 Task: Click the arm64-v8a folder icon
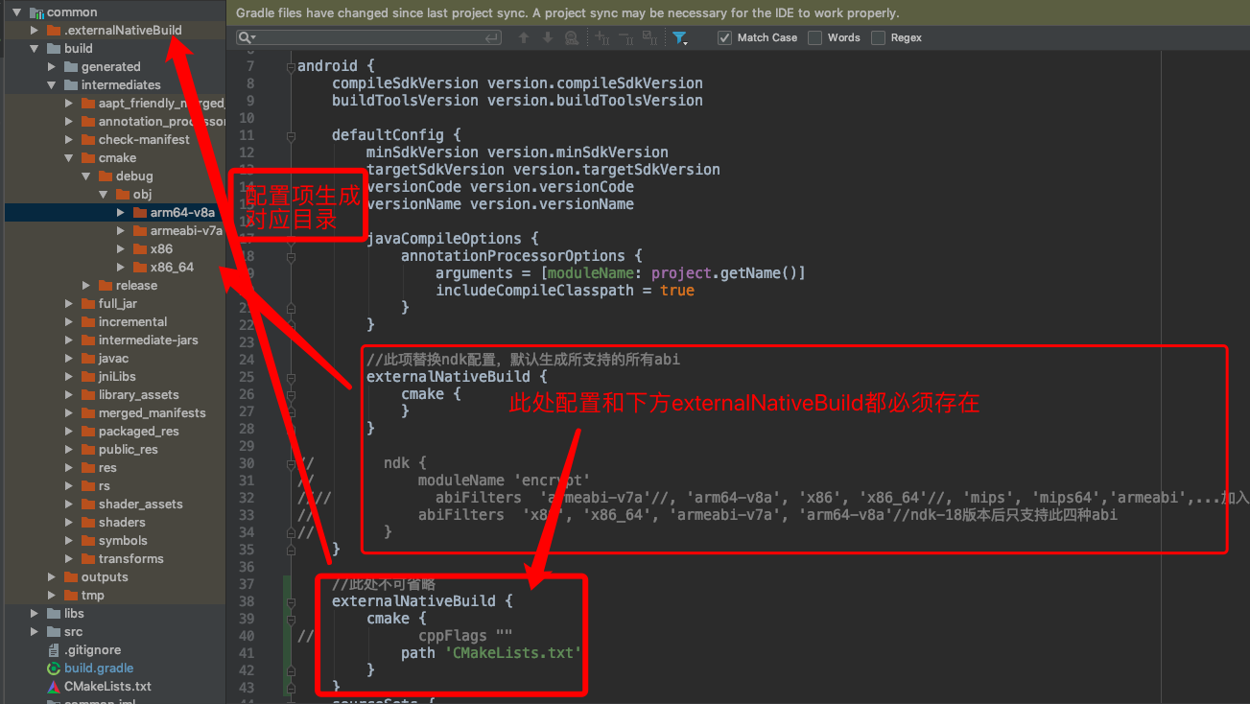click(x=139, y=212)
